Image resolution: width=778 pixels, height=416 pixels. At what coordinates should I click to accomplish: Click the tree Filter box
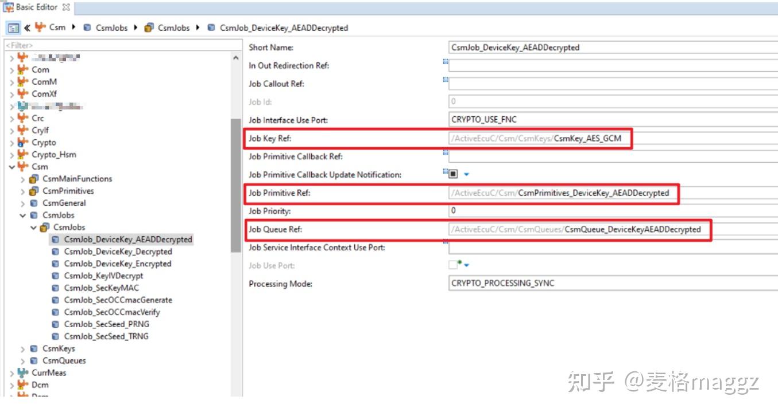click(123, 45)
